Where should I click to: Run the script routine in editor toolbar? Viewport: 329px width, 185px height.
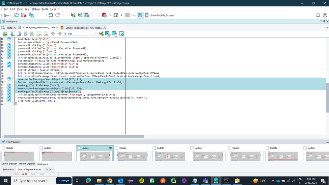click(x=5, y=34)
